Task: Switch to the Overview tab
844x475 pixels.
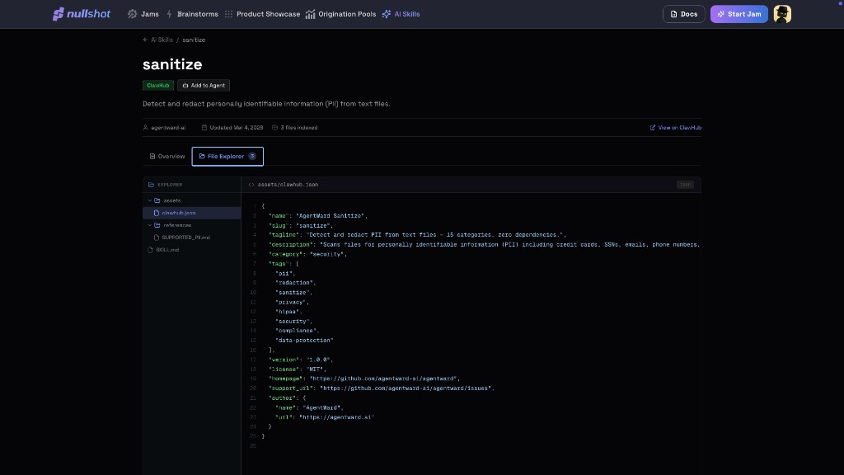Action: (166, 156)
